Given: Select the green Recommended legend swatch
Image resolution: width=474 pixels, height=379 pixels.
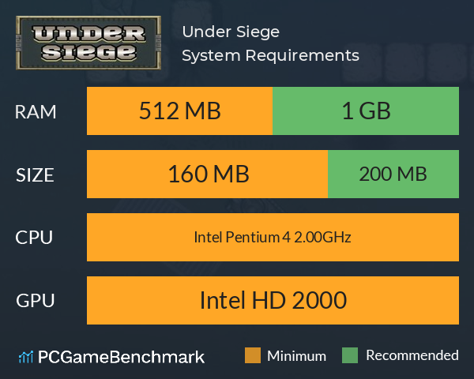Looking at the screenshot, I should [x=350, y=355].
